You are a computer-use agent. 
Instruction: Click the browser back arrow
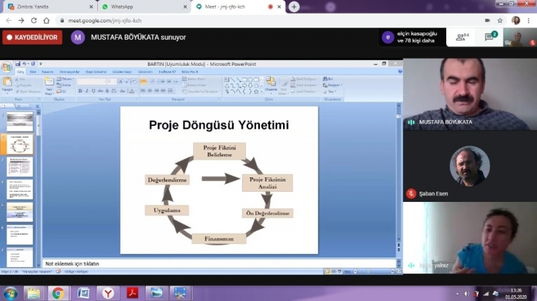pyautogui.click(x=8, y=20)
